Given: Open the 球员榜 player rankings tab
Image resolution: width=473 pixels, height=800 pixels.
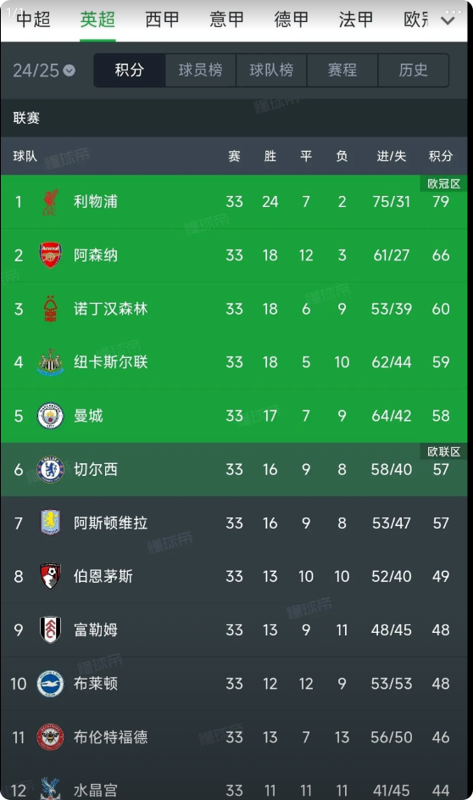Looking at the screenshot, I should tap(200, 70).
